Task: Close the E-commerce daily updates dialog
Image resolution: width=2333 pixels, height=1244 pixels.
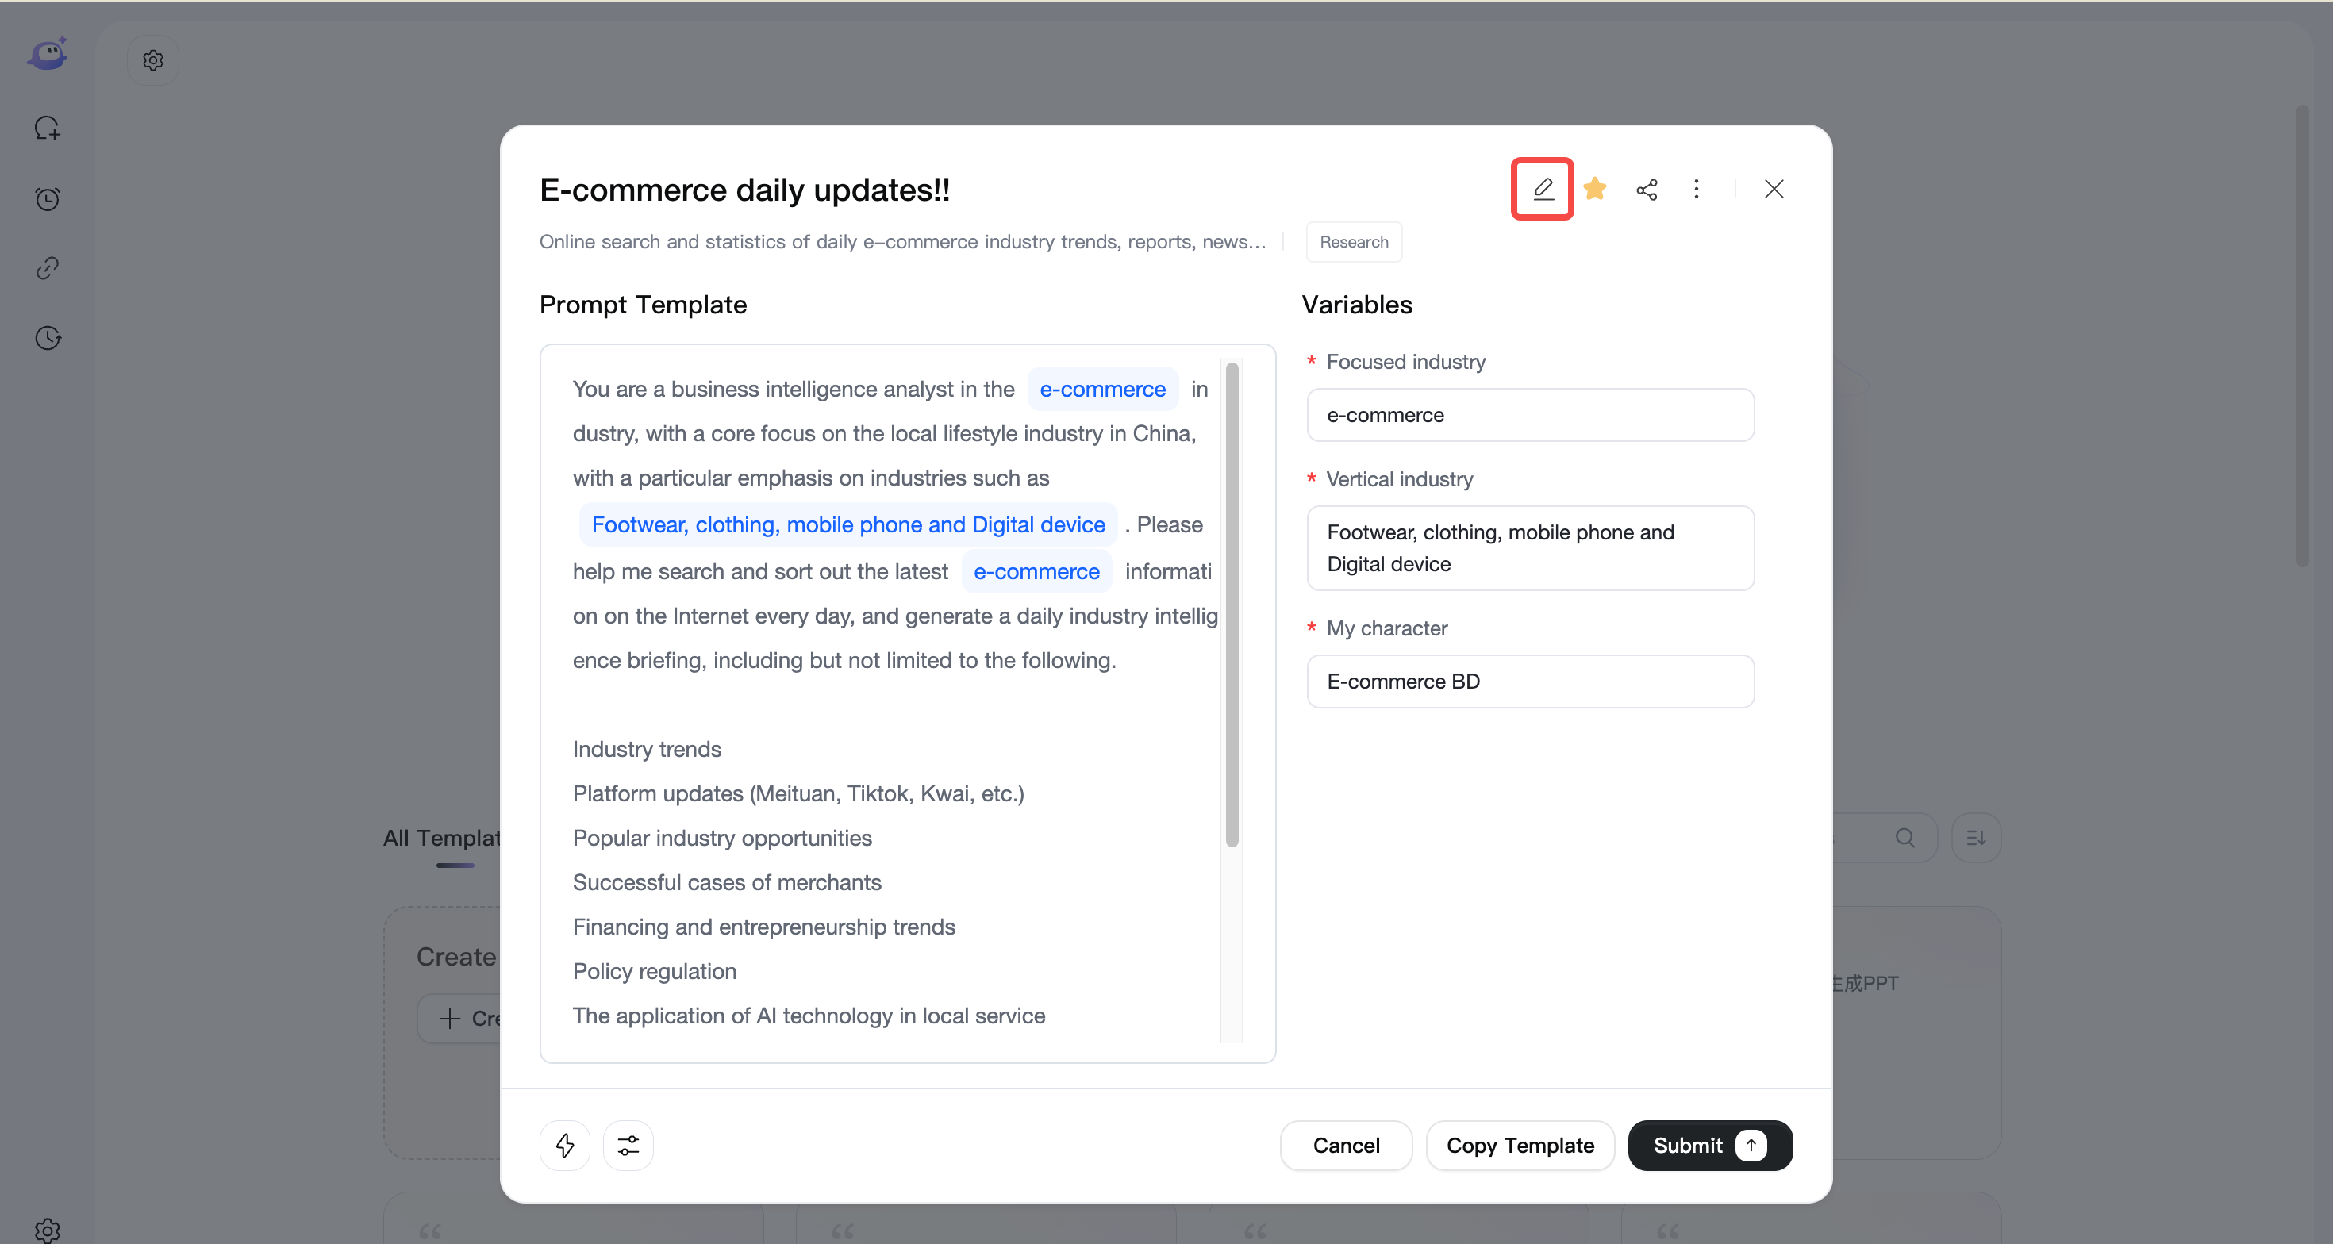Action: [1774, 188]
